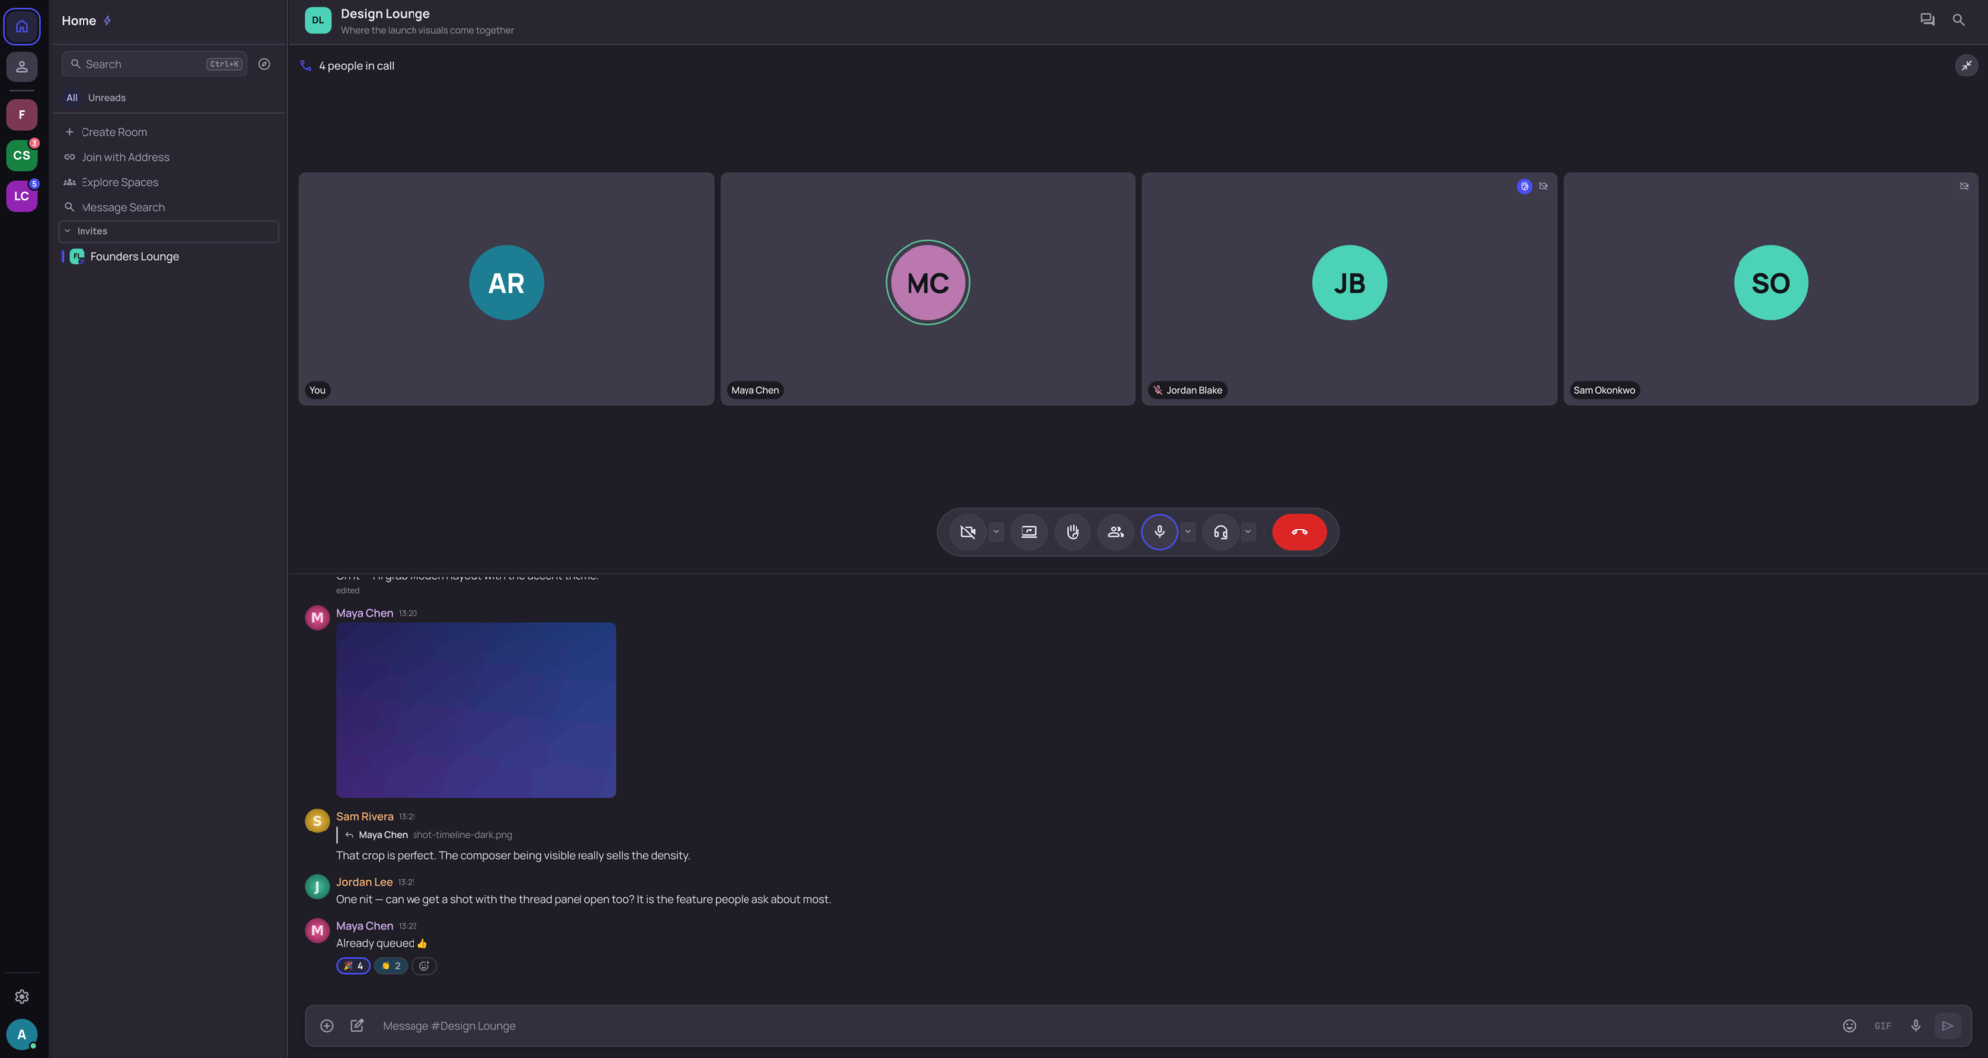The width and height of the screenshot is (1988, 1058).
Task: Mute your microphone in the call
Action: coord(1159,532)
